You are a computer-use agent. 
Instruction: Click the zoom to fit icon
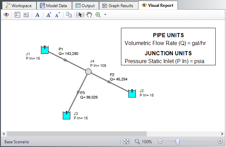[x=126, y=142]
